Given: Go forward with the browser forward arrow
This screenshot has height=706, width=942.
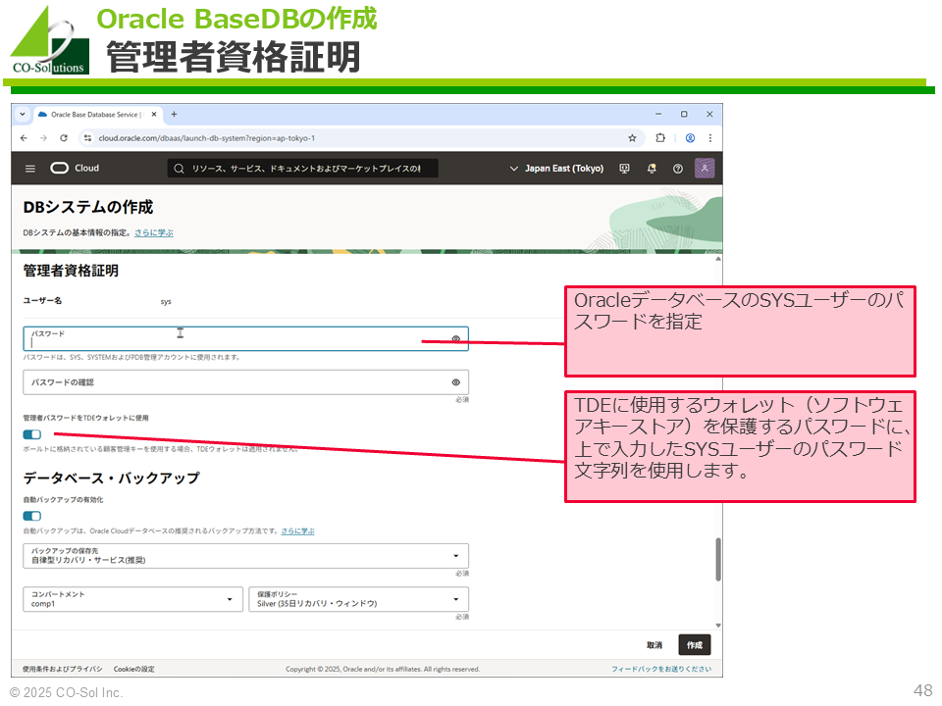Looking at the screenshot, I should (44, 138).
